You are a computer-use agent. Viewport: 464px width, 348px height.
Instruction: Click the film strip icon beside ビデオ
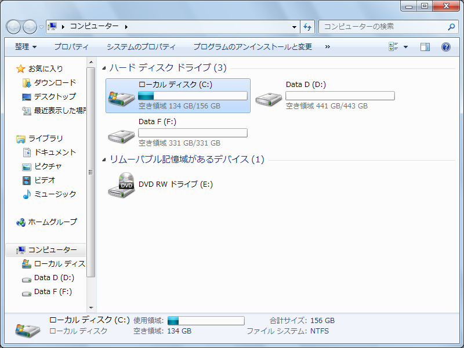[x=27, y=180]
